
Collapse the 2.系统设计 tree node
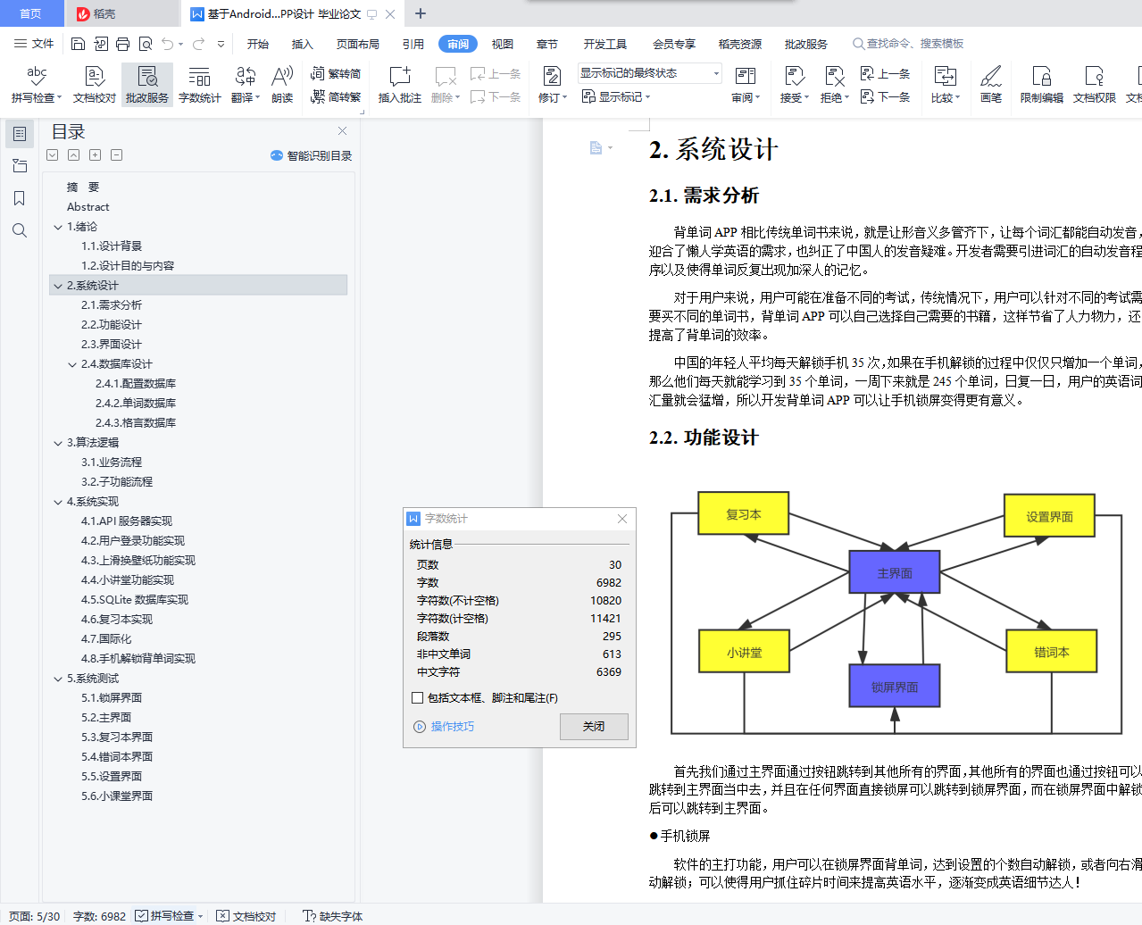coord(58,286)
